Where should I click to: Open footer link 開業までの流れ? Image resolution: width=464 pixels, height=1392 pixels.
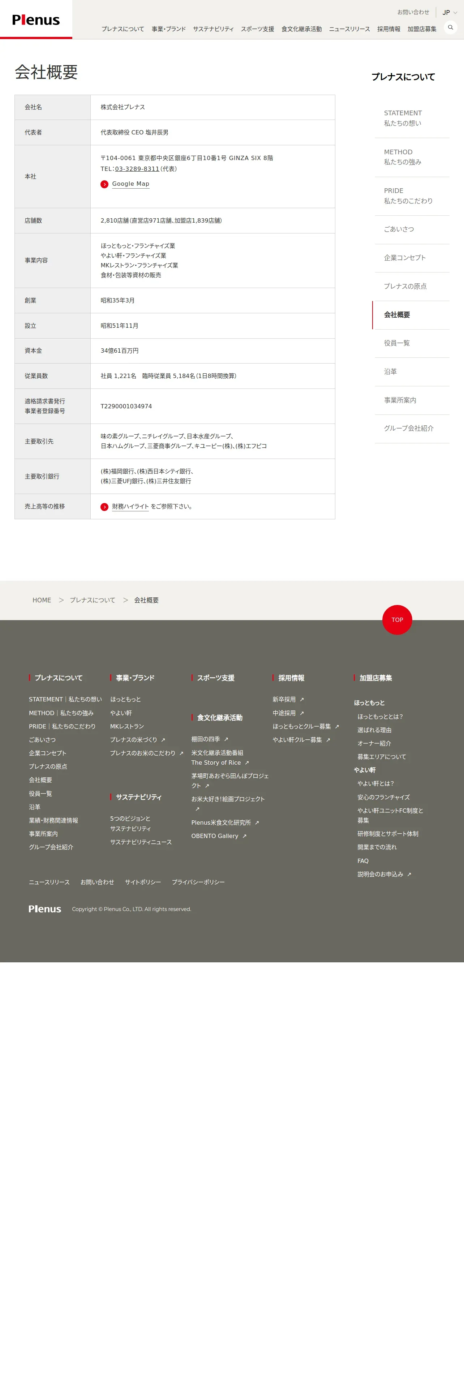(377, 848)
